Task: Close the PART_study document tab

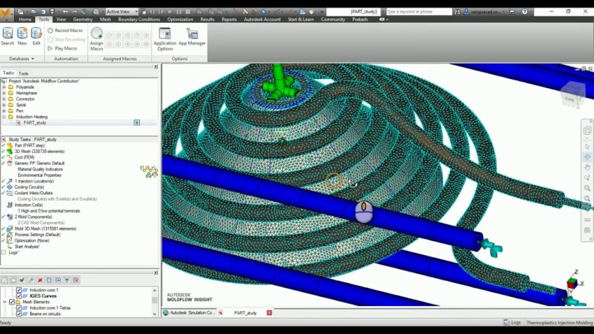Action: pos(269,313)
